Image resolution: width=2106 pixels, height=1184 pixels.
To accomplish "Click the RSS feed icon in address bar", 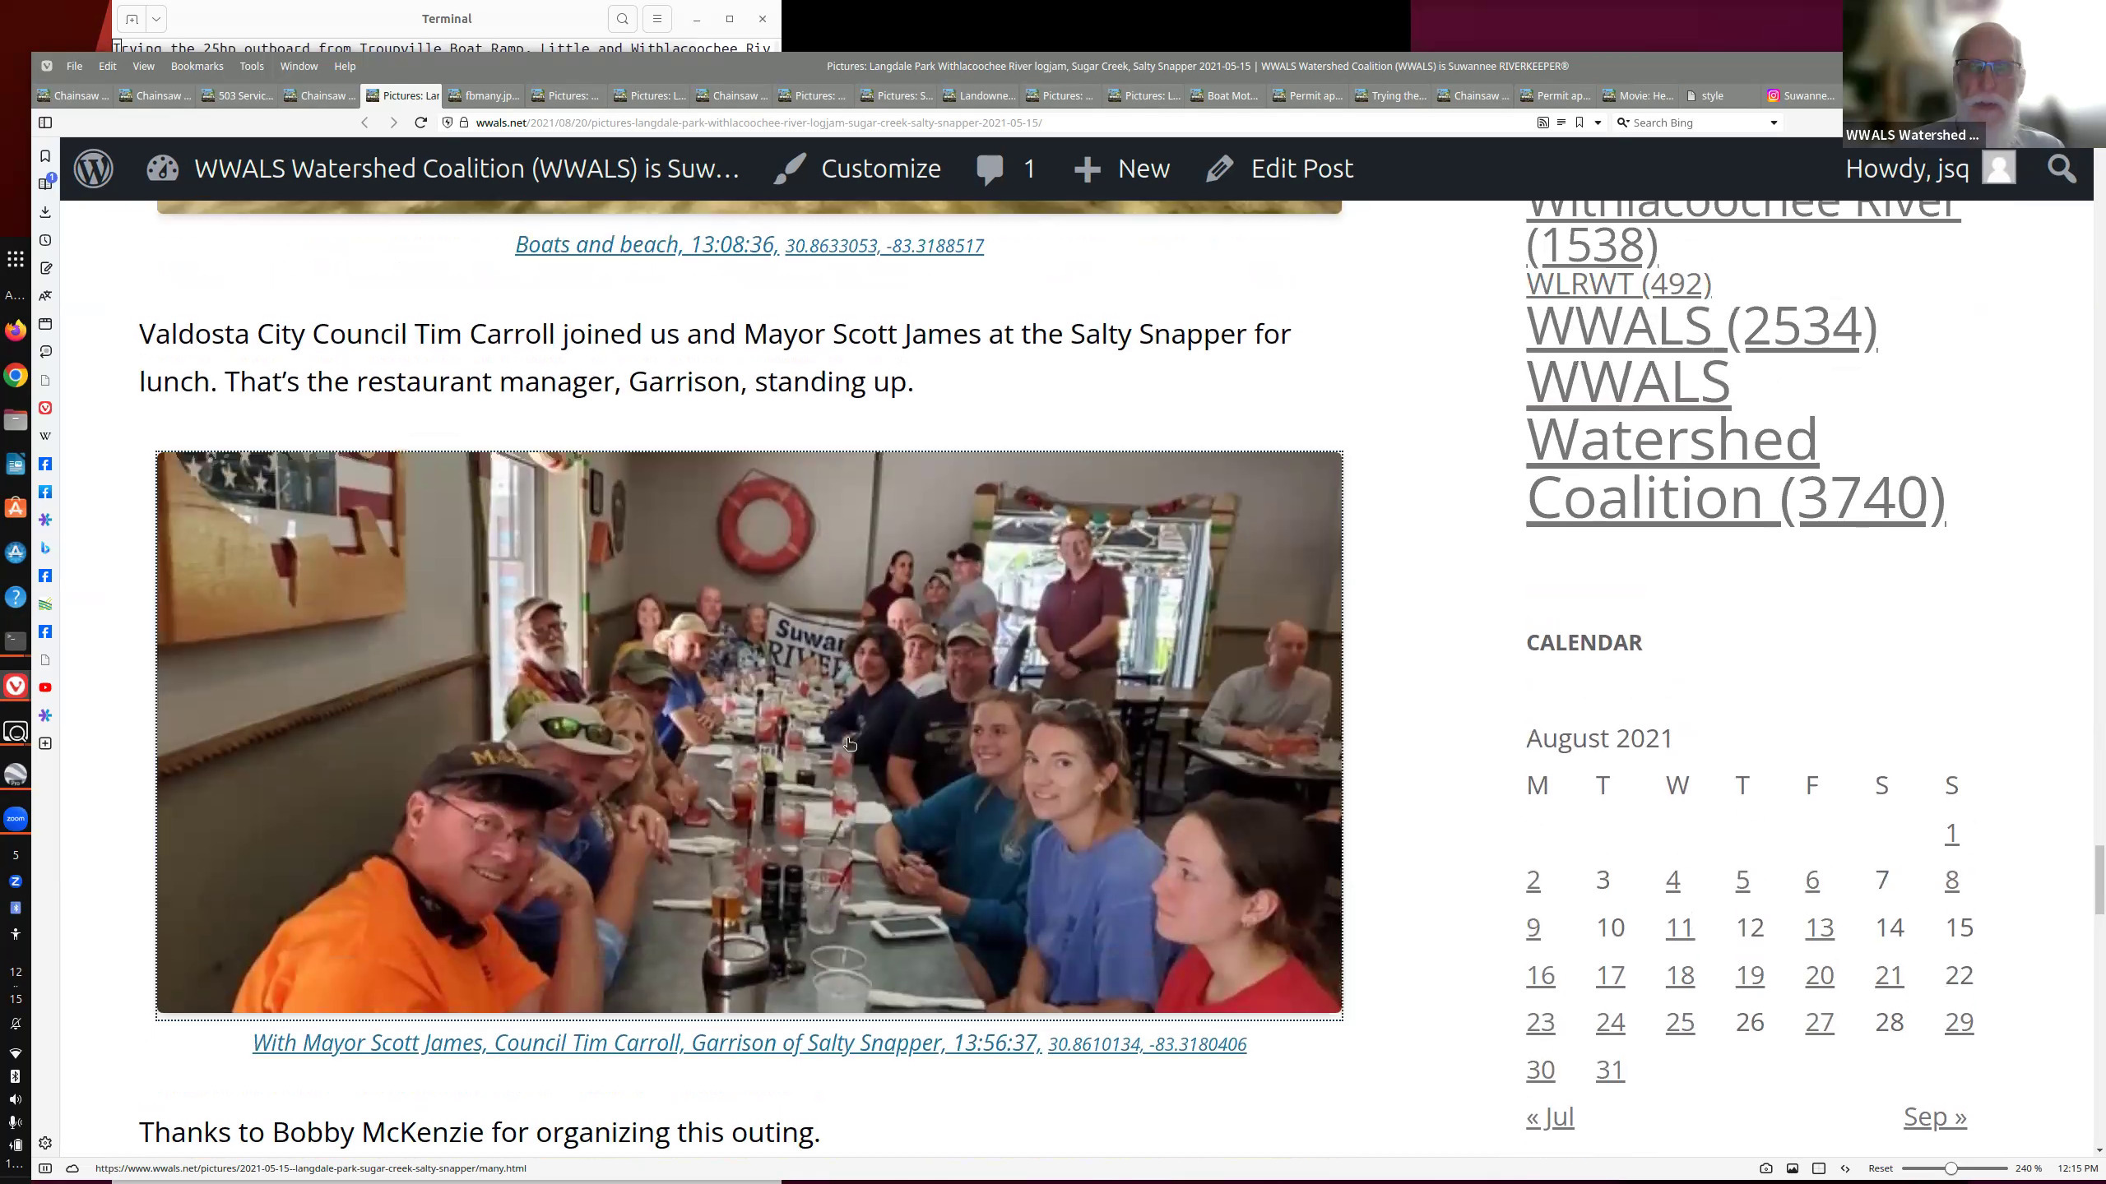I will pos(1542,123).
